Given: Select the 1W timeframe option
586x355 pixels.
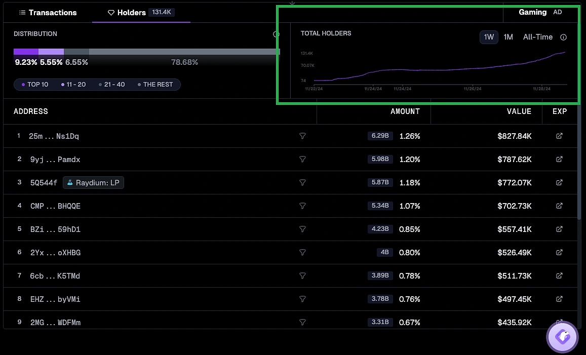Looking at the screenshot, I should pos(488,37).
